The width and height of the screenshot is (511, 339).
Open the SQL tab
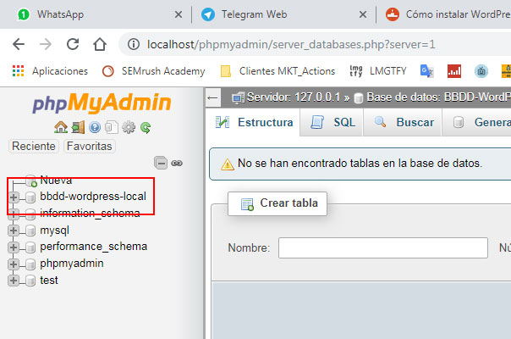[332, 122]
